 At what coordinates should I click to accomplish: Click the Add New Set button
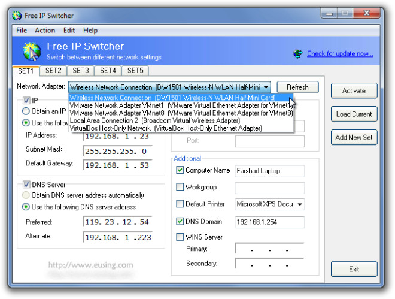(x=354, y=137)
